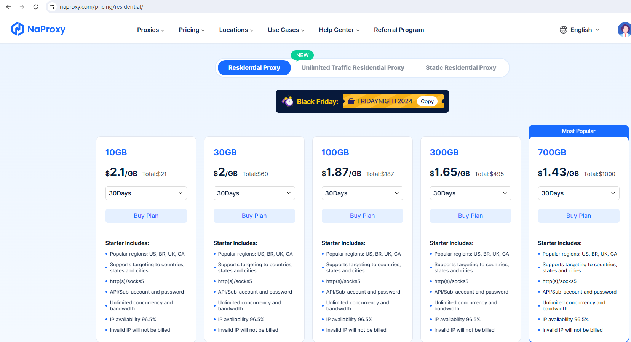
Task: Click the 300GB plan title
Action: tap(444, 152)
